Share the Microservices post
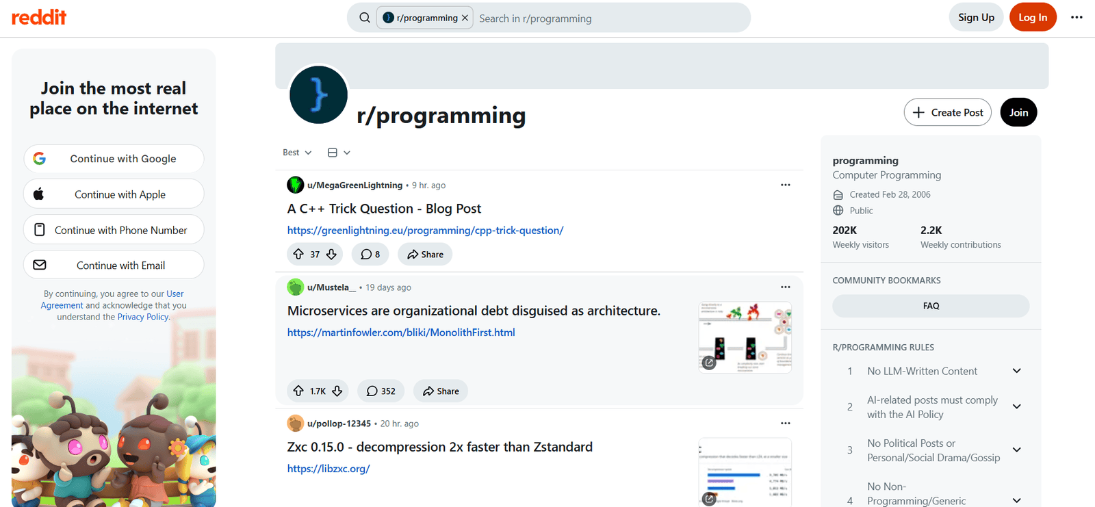1095x507 pixels. pos(441,391)
